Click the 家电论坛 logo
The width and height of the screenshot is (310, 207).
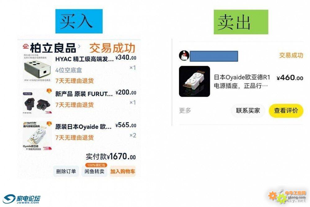(22, 199)
